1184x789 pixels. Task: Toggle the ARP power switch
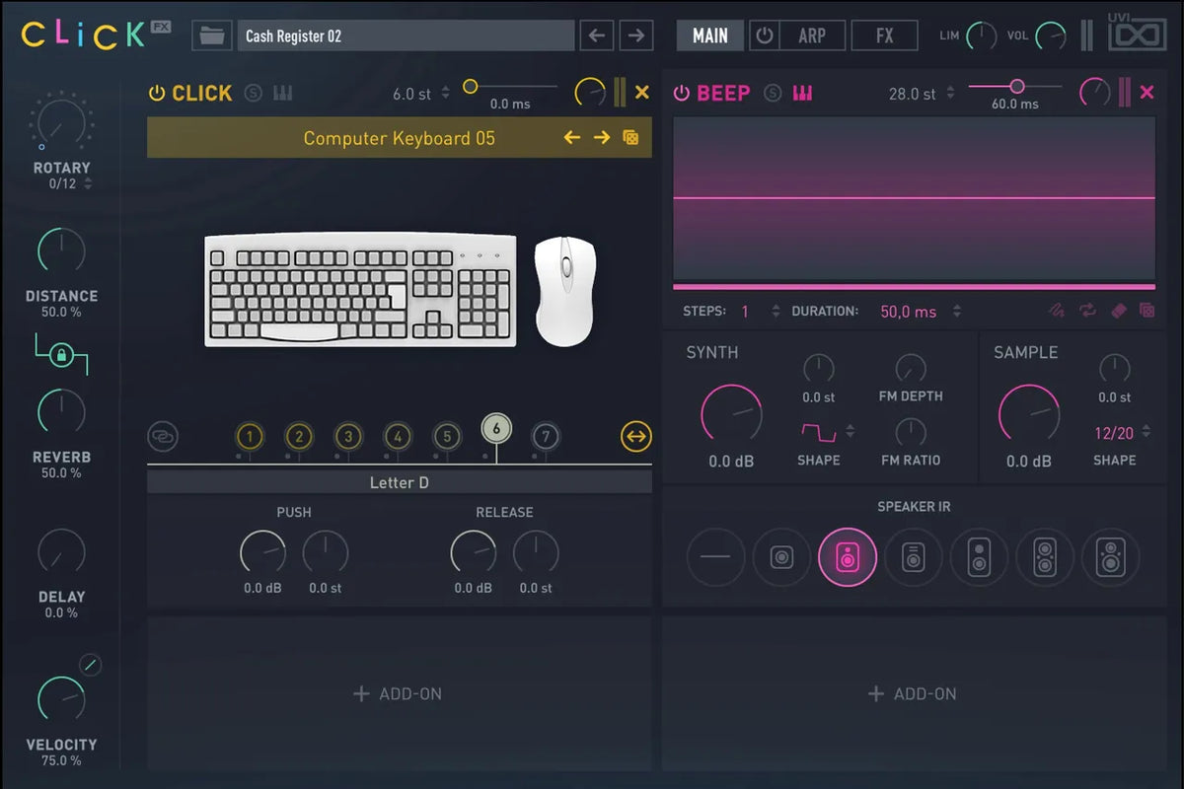[764, 36]
